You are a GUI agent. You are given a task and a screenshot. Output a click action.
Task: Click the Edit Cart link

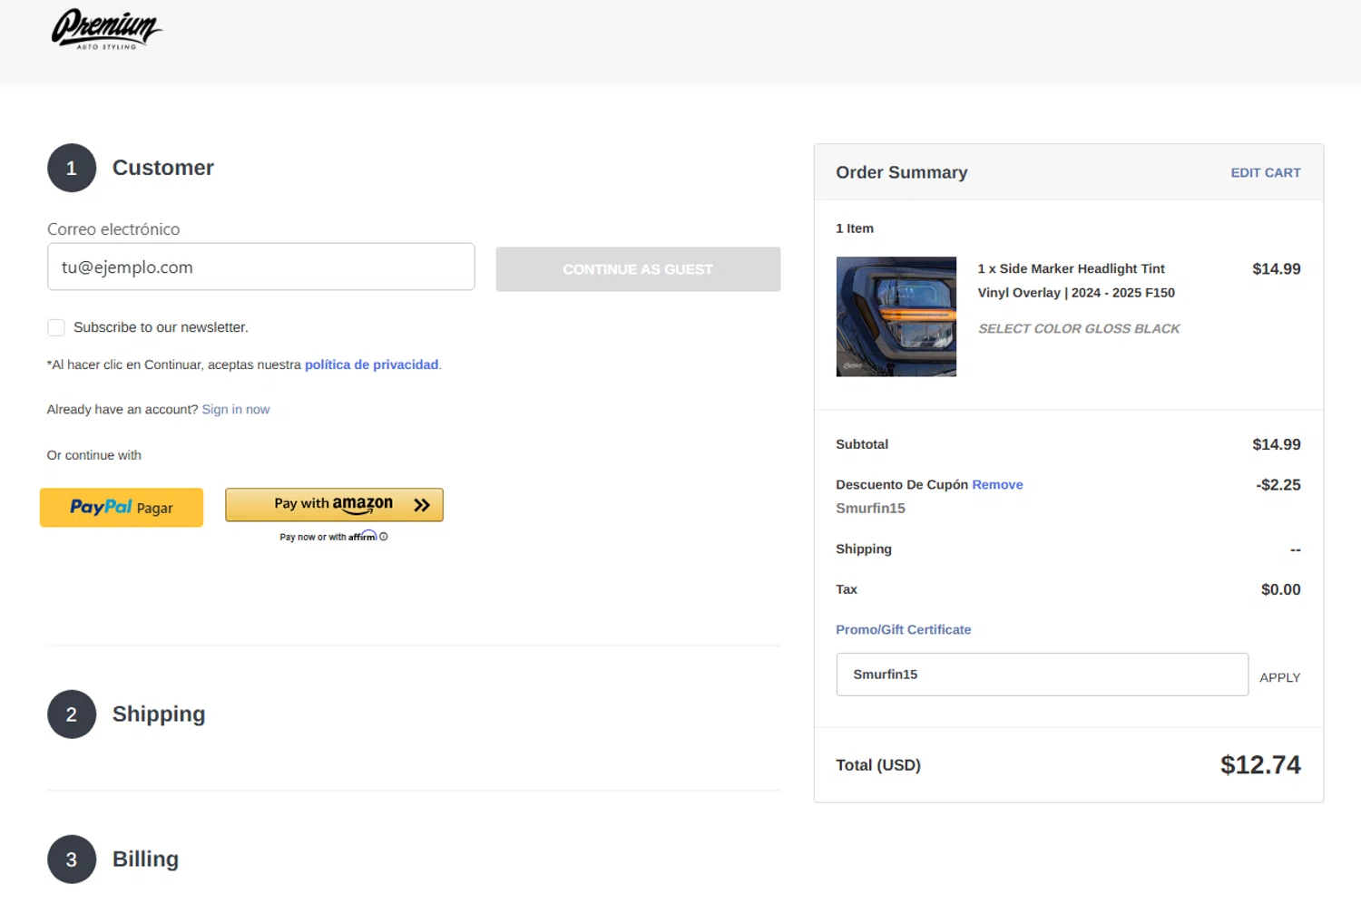pyautogui.click(x=1266, y=172)
